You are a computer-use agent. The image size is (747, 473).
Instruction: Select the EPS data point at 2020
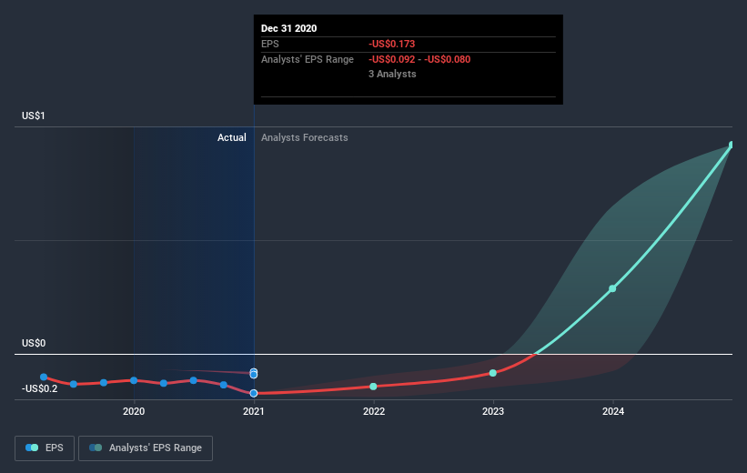tap(134, 380)
